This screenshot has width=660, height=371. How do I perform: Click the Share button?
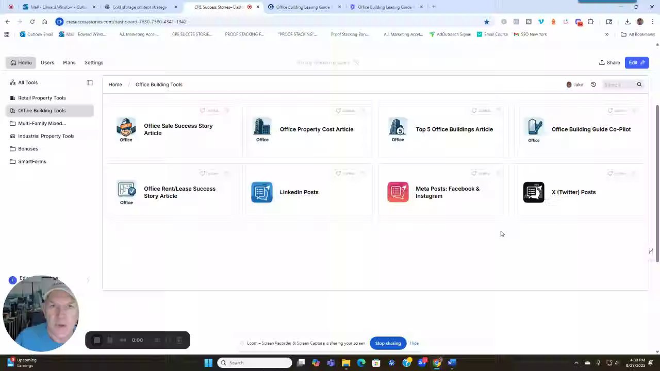[609, 62]
